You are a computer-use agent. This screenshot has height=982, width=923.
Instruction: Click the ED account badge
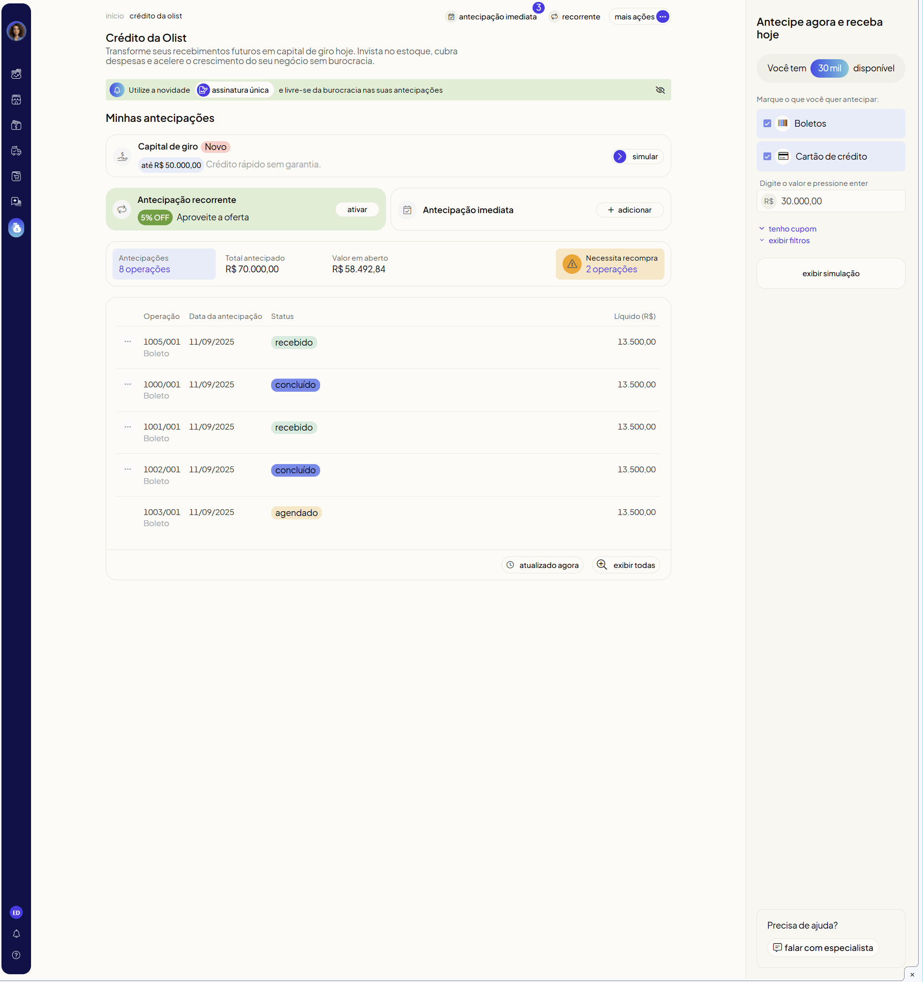tap(16, 913)
